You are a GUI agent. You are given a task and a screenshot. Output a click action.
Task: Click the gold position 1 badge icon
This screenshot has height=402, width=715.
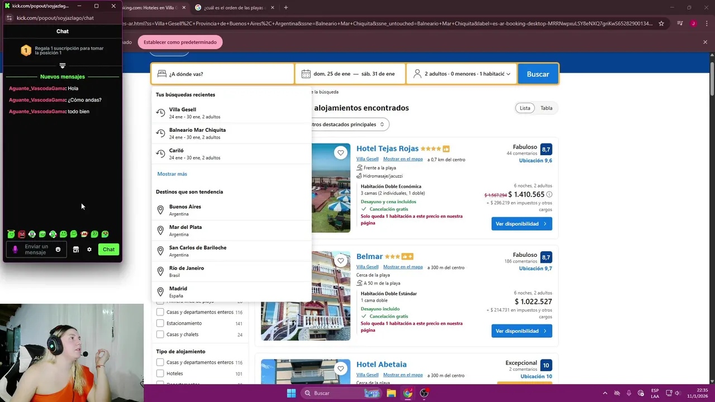26,51
